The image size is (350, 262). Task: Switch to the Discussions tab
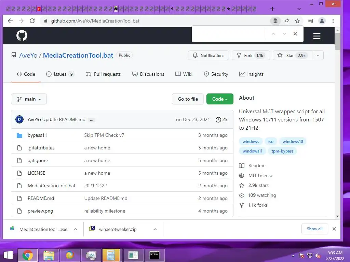pyautogui.click(x=148, y=74)
